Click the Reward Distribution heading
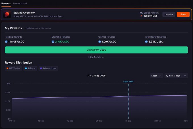 pyautogui.click(x=18, y=63)
